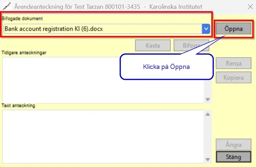Click the Tidigare anteckningar scroll-down arrow

pyautogui.click(x=208, y=100)
